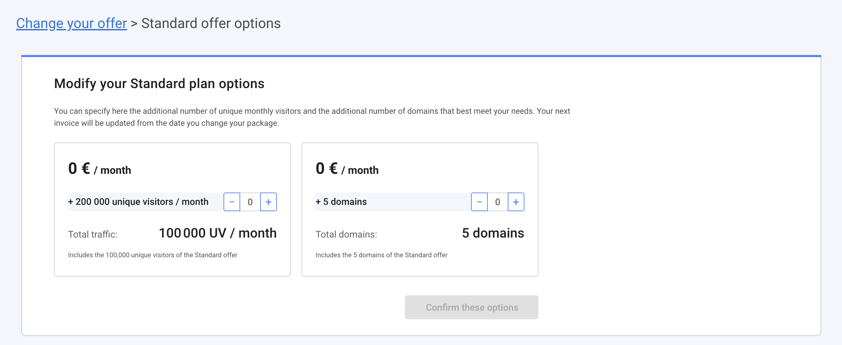Click the domains card monthly price
This screenshot has height=345, width=842.
[347, 169]
